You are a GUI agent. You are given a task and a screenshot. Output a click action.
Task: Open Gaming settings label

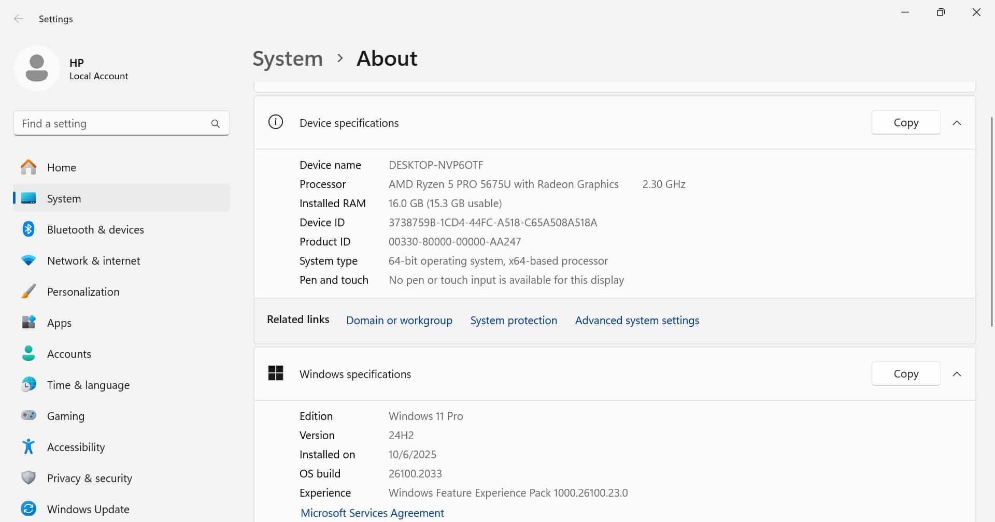65,416
